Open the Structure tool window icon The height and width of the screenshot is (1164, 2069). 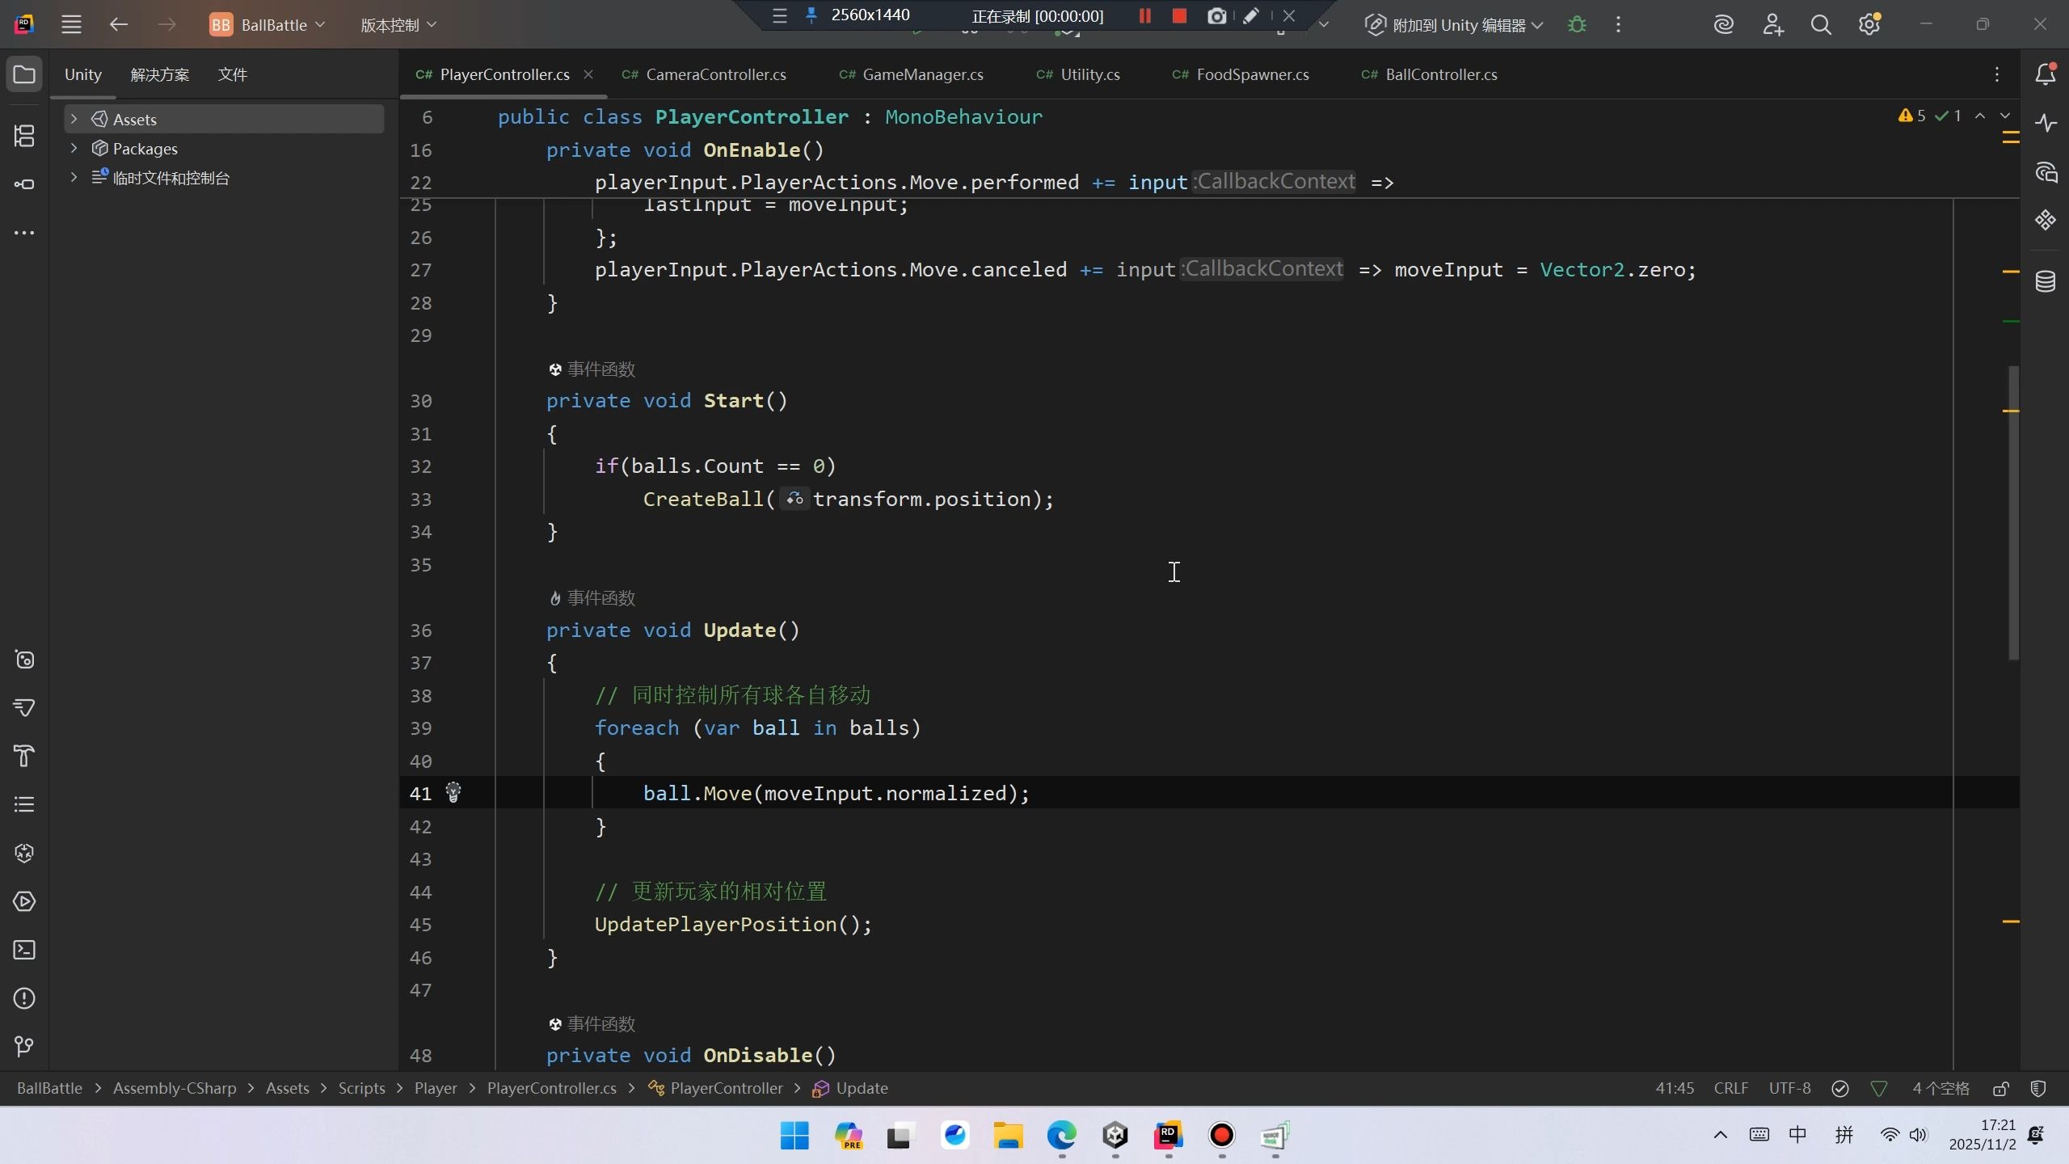pyautogui.click(x=24, y=136)
